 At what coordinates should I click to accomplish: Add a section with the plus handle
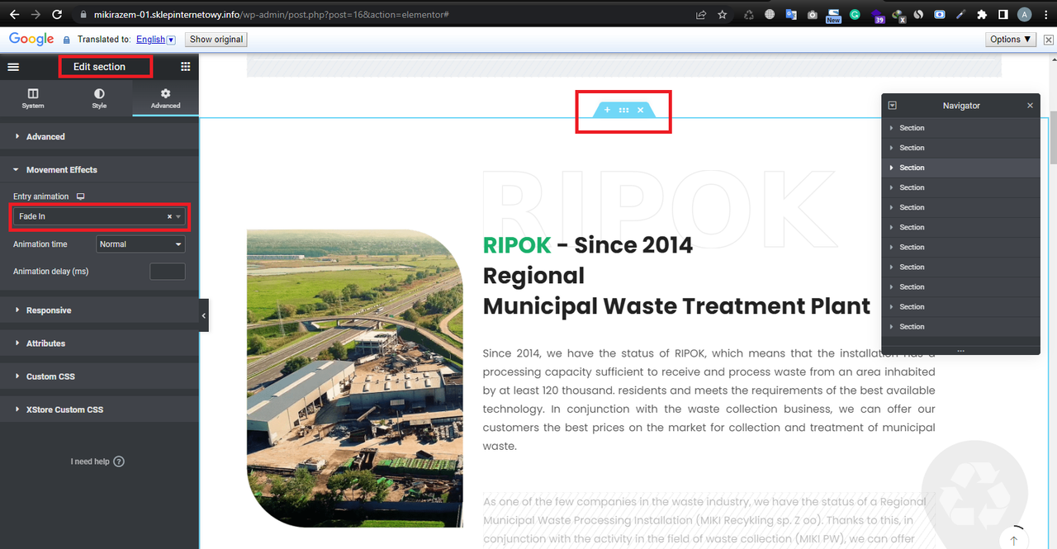pos(607,110)
